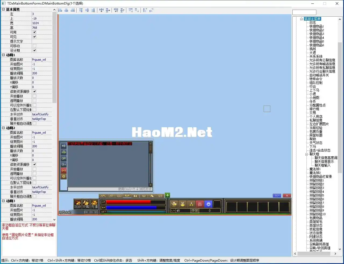Click the group chat icon below the speaker
Screen dimensions: 344x264
pyautogui.click(x=64, y=152)
